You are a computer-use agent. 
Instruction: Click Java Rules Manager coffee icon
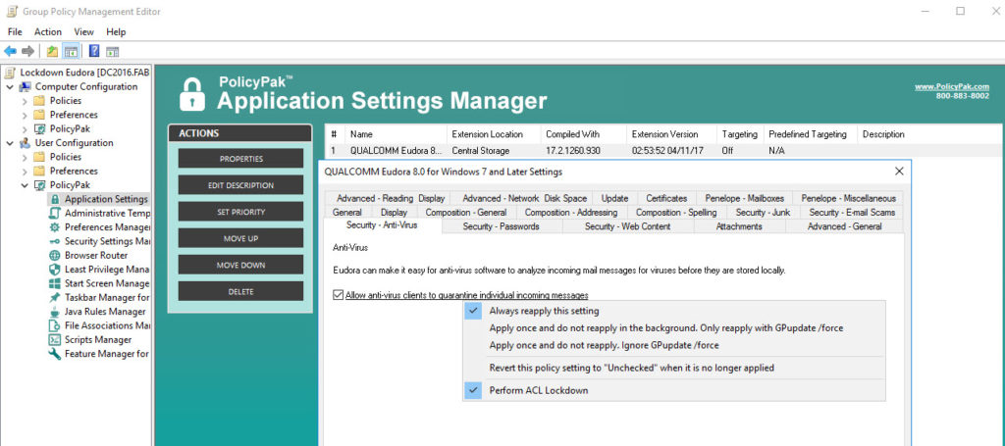[x=55, y=312]
